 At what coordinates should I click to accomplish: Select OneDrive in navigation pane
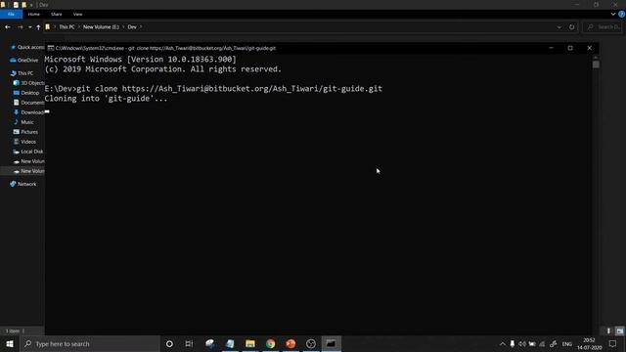click(23, 61)
